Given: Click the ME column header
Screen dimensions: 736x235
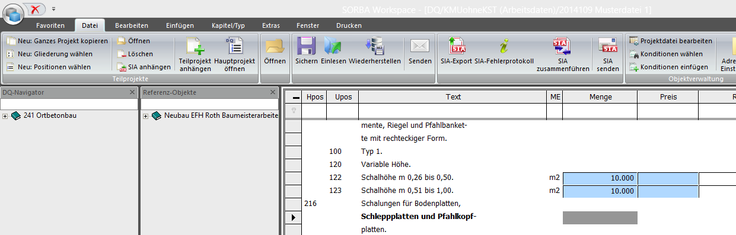Looking at the screenshot, I should [x=555, y=97].
